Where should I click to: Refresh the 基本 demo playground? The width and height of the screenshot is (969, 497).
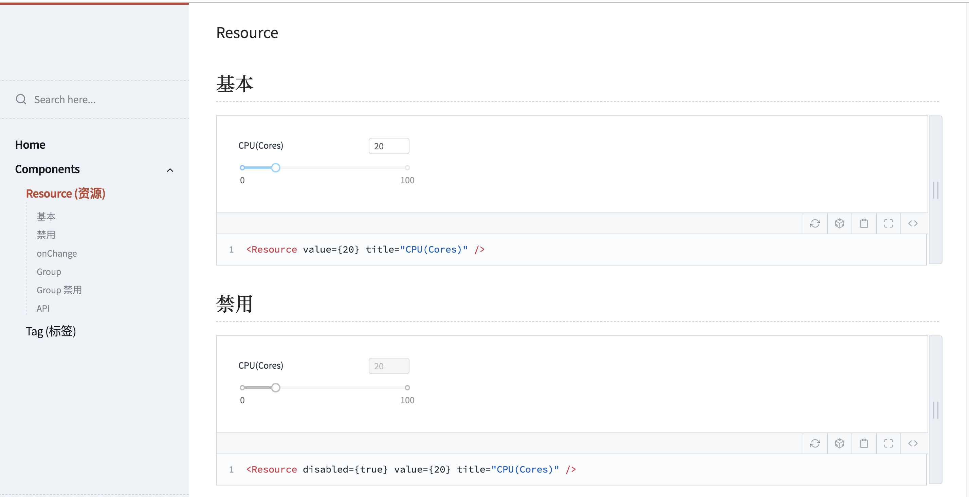point(815,223)
